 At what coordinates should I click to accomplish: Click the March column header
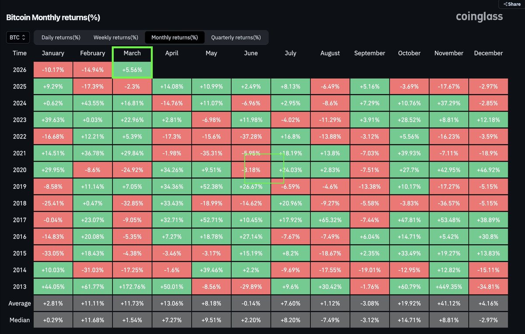click(132, 53)
